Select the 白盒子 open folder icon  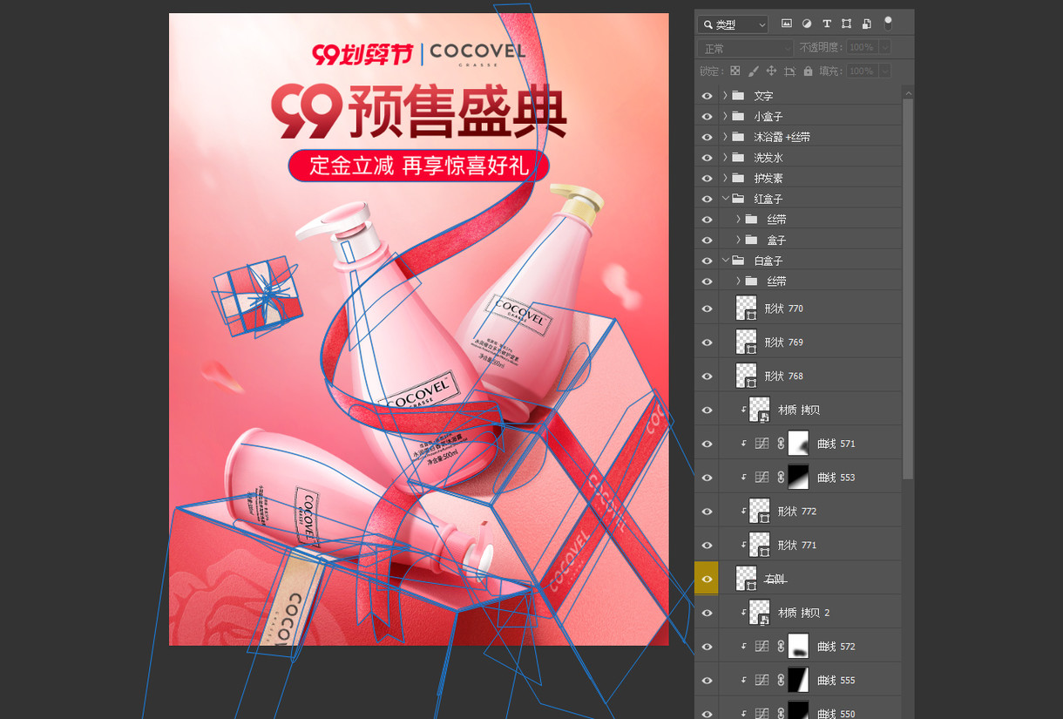click(738, 261)
